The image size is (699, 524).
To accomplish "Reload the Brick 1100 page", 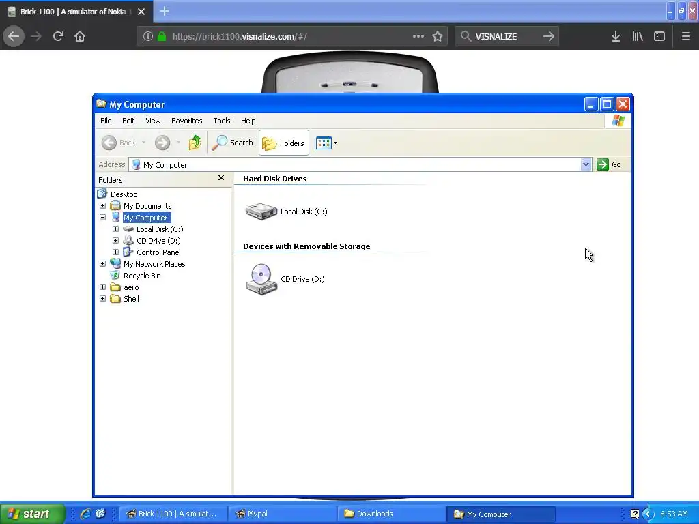I will (x=58, y=36).
